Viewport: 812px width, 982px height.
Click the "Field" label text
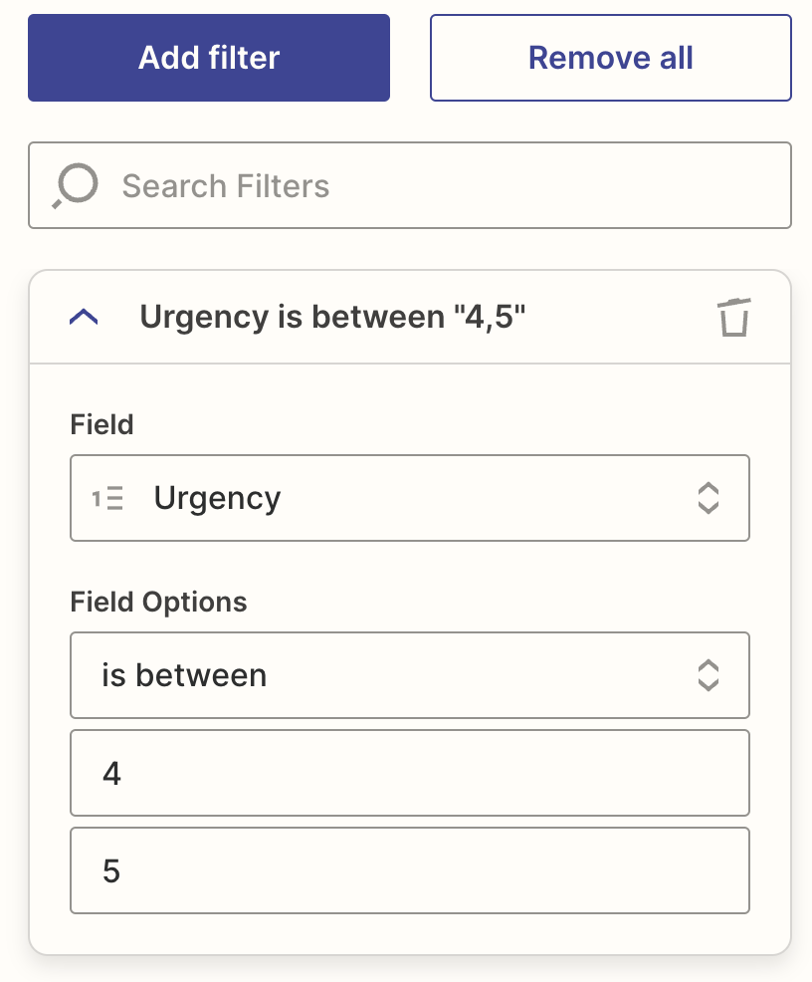coord(101,425)
